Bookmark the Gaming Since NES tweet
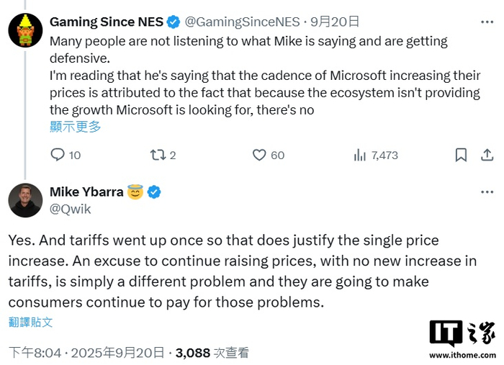The height and width of the screenshot is (365, 504). tap(462, 155)
